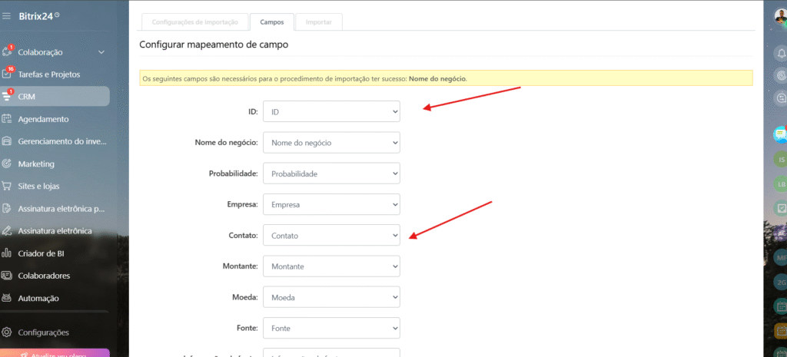
Task: Open the hamburger menu beside Bitrix24 logo
Action: [7, 15]
